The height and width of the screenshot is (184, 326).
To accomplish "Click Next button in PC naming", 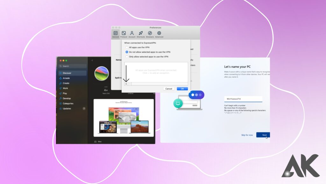I will tap(263, 135).
